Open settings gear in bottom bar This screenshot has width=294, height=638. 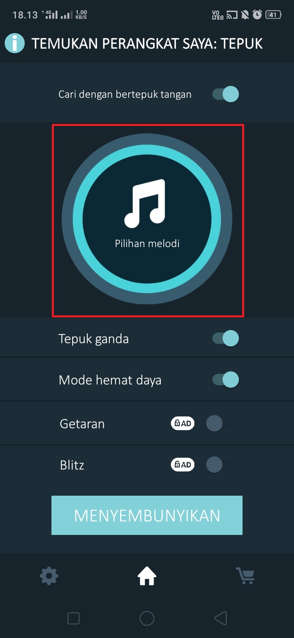coord(49,577)
